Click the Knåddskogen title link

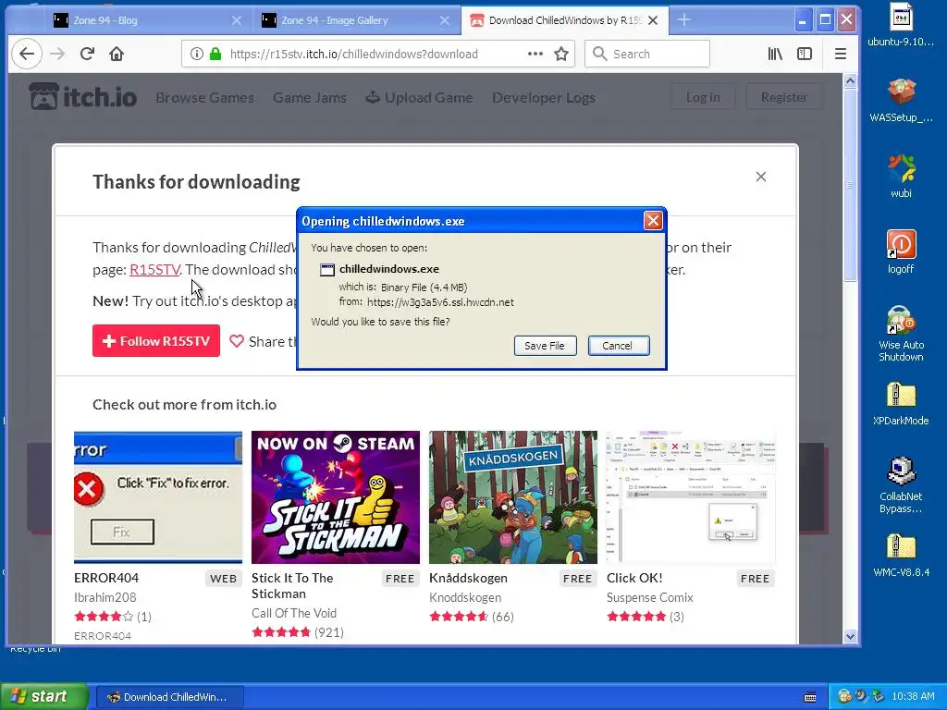(x=468, y=579)
